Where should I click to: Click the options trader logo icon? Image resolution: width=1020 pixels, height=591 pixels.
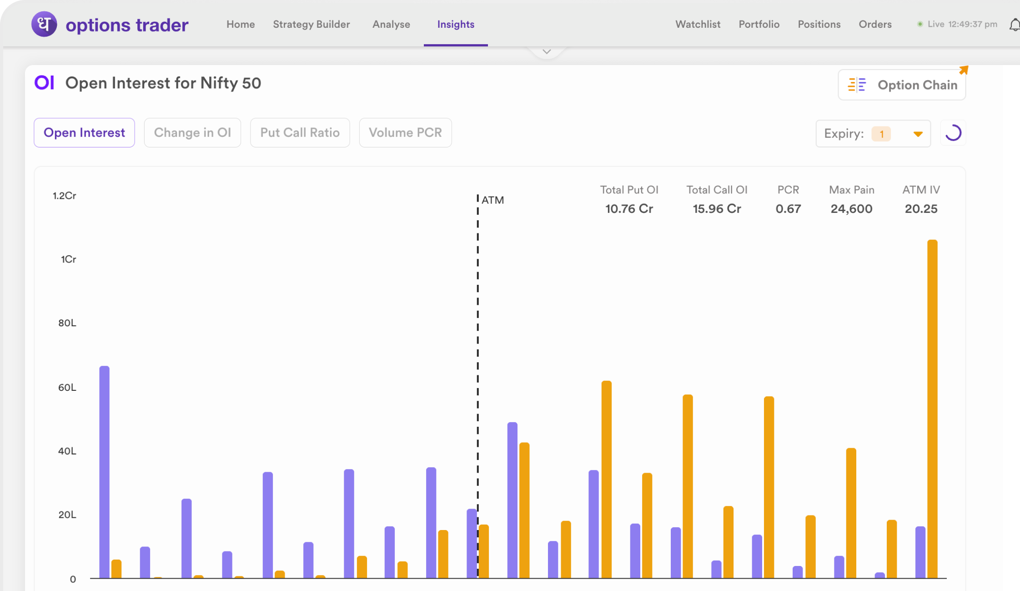(44, 24)
